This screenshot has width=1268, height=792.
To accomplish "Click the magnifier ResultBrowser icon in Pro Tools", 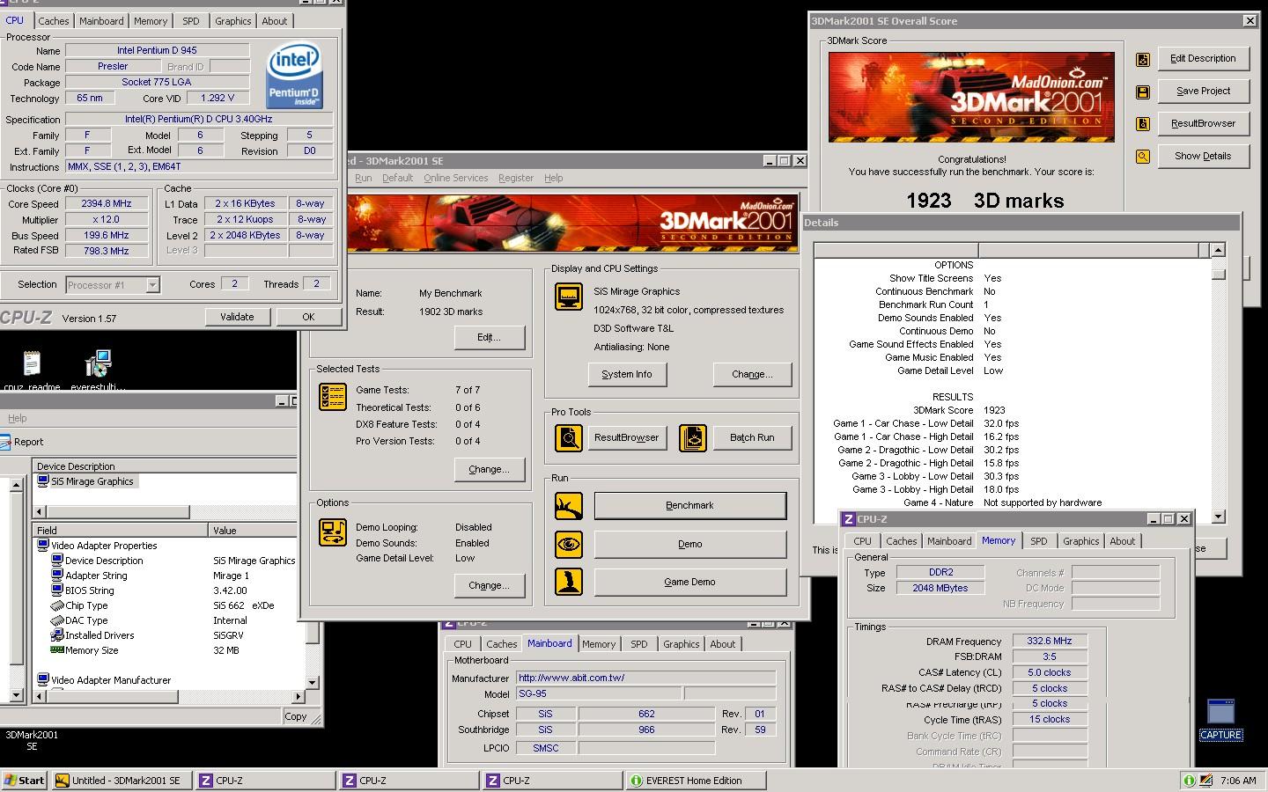I will click(569, 437).
